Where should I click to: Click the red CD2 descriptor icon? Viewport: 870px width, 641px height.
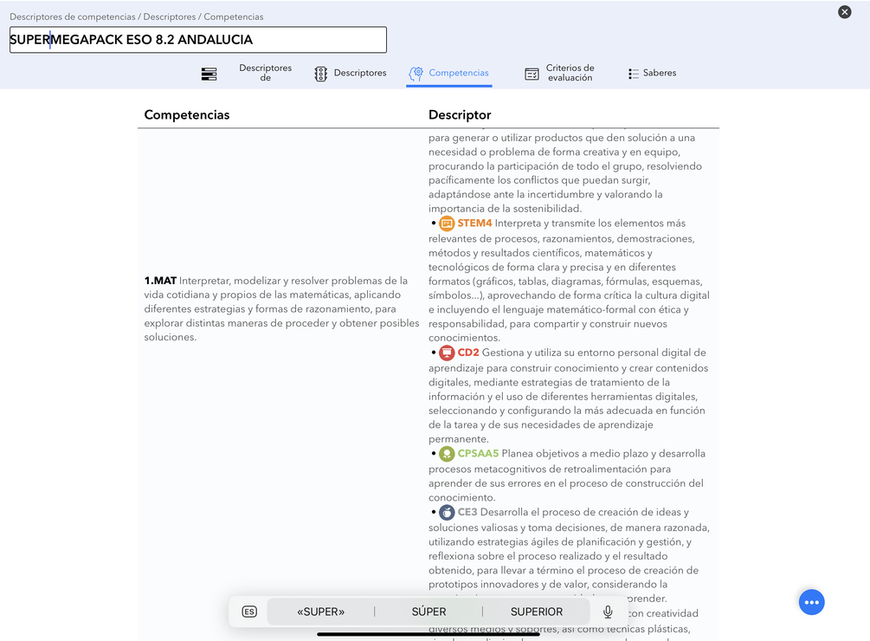(x=447, y=353)
